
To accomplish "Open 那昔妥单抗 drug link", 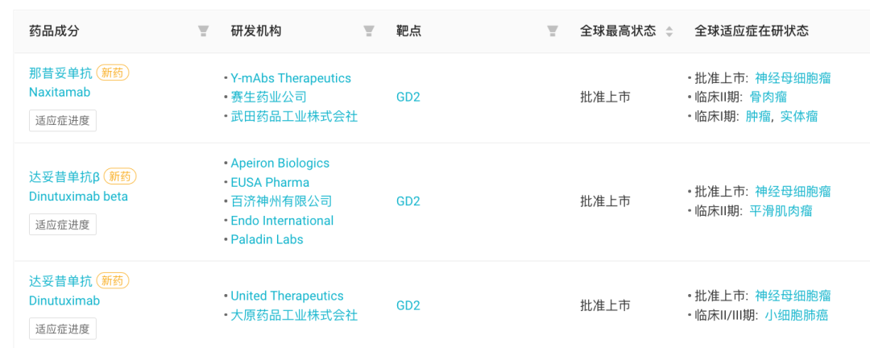I will coord(60,72).
